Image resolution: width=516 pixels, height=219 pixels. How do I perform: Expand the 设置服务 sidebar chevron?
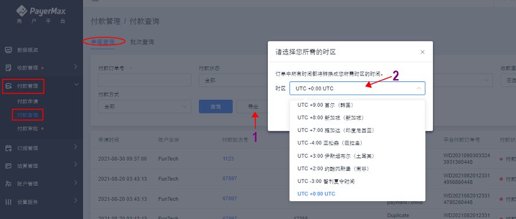coord(76,200)
